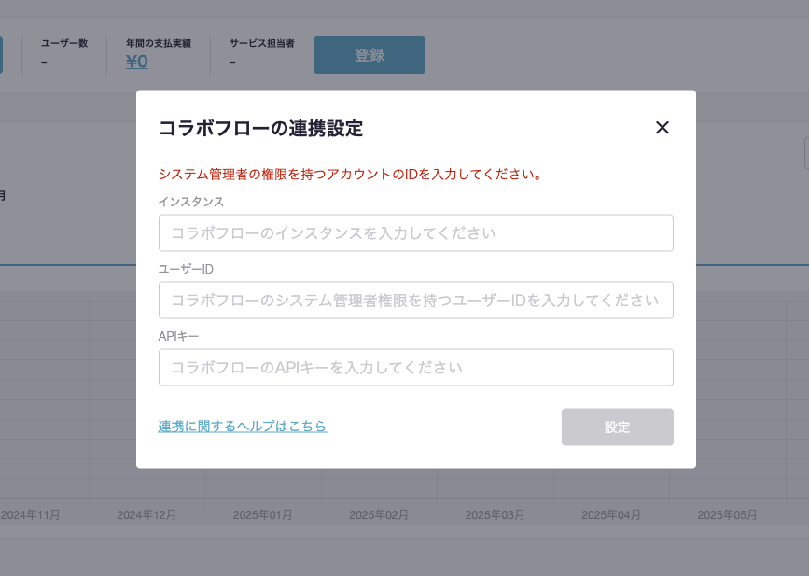This screenshot has width=809, height=576.
Task: Open the 連携に関するヘルプはこちら link
Action: (243, 427)
